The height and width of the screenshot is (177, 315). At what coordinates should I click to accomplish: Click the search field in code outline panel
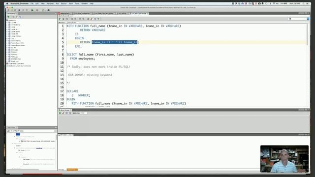(x=38, y=131)
